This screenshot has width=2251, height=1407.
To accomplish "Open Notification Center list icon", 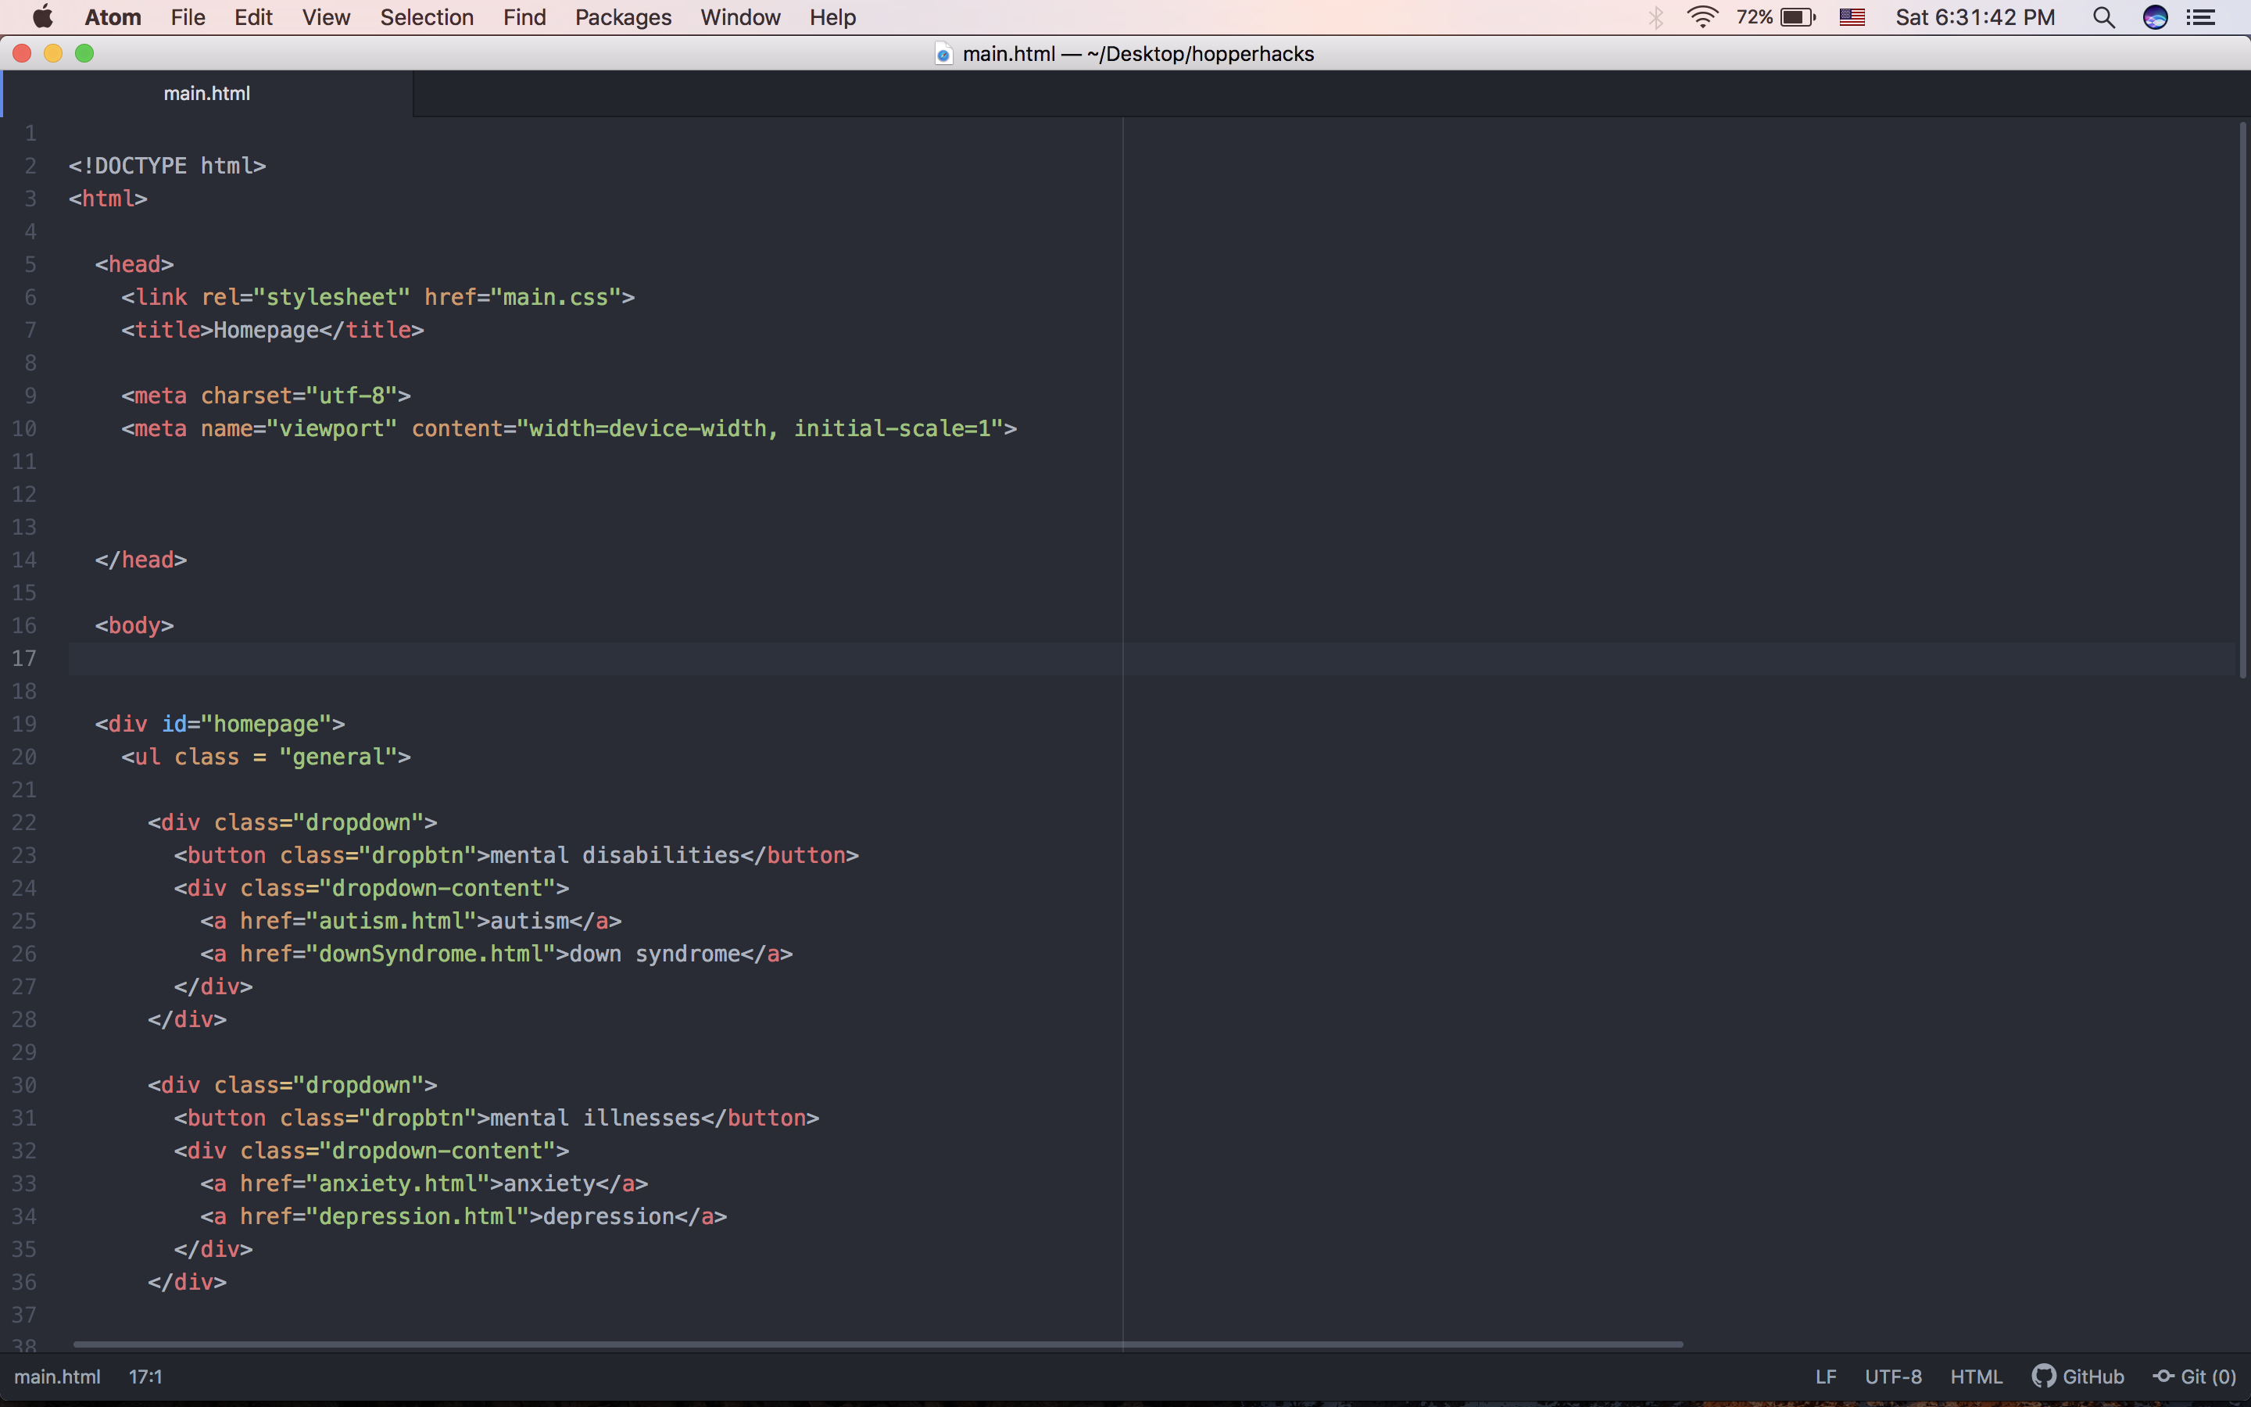I will tap(2201, 18).
